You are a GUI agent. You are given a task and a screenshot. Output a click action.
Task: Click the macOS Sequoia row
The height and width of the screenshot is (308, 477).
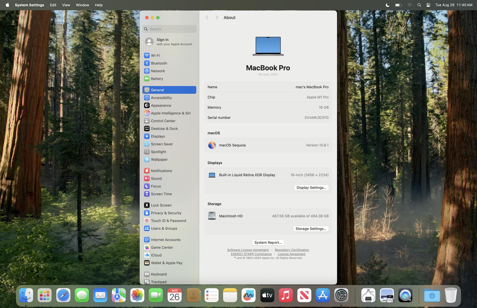click(268, 145)
